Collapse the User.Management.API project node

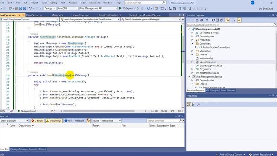click(189, 29)
